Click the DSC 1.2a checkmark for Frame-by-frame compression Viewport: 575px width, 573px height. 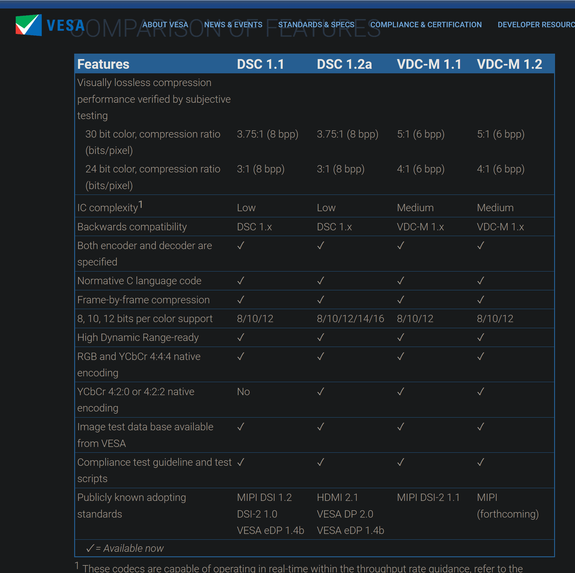(321, 300)
